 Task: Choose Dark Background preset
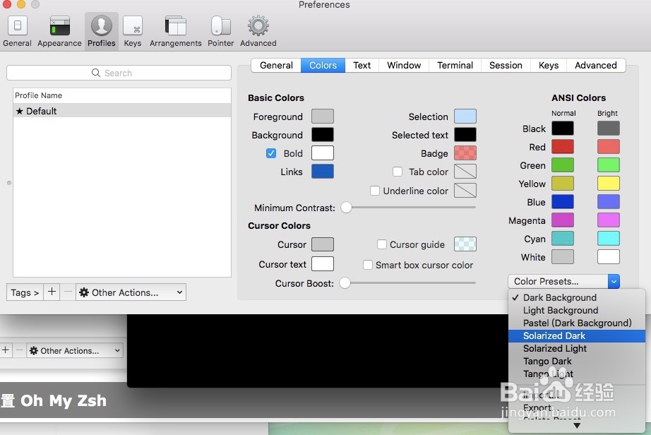[x=577, y=297]
